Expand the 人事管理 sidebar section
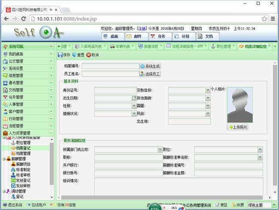The height and width of the screenshot is (210, 279). click(51, 104)
